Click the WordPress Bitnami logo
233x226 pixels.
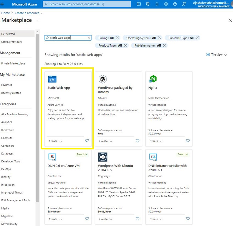103,79
